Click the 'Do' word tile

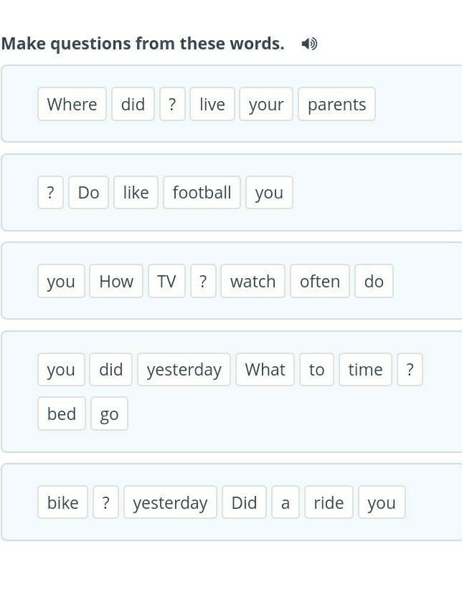click(x=88, y=193)
